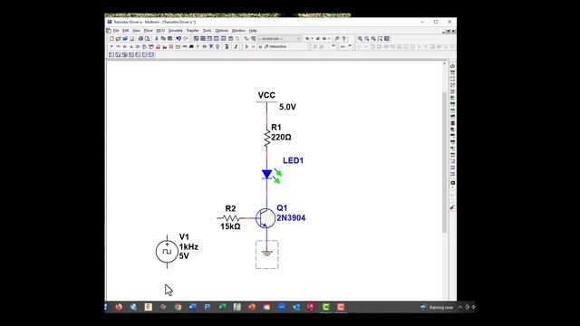Image resolution: width=580 pixels, height=326 pixels.
Task: Click the Open file folder icon
Action: coord(119,38)
